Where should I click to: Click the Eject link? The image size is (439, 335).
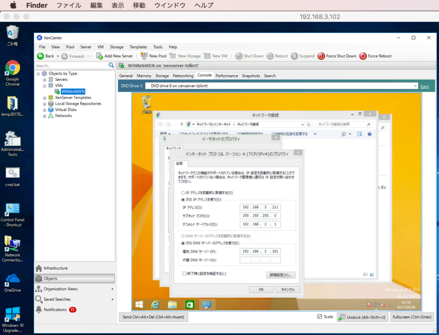[x=424, y=86]
